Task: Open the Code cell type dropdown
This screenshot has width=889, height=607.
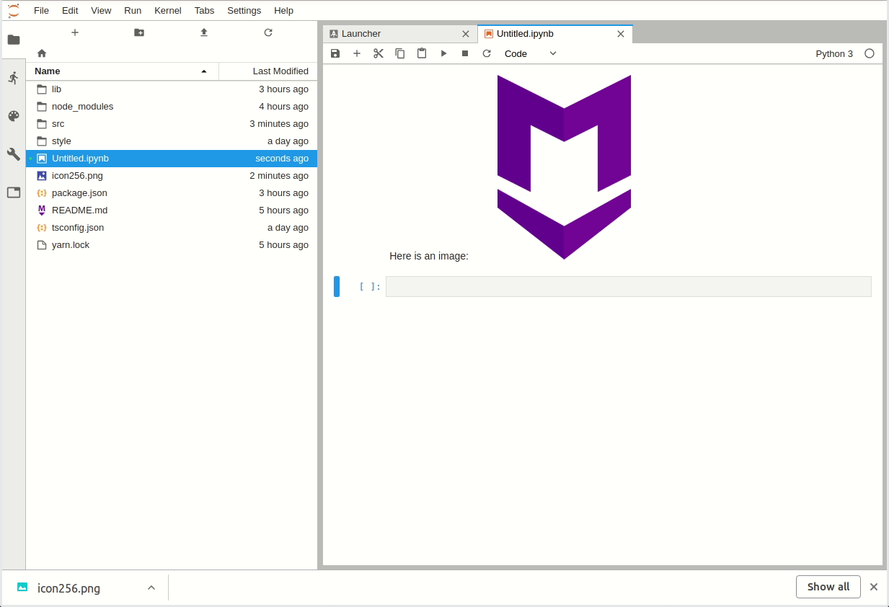Action: [531, 53]
